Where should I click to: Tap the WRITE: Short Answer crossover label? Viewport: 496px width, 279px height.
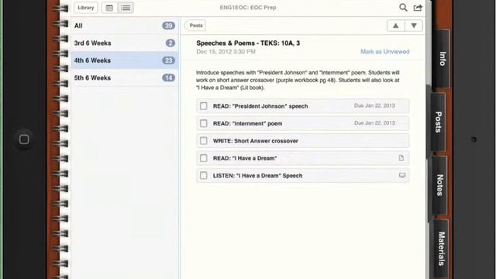(x=256, y=141)
